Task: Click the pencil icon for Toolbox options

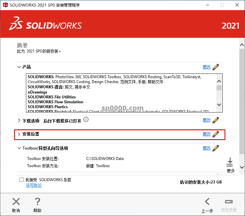Action: pyautogui.click(x=216, y=148)
